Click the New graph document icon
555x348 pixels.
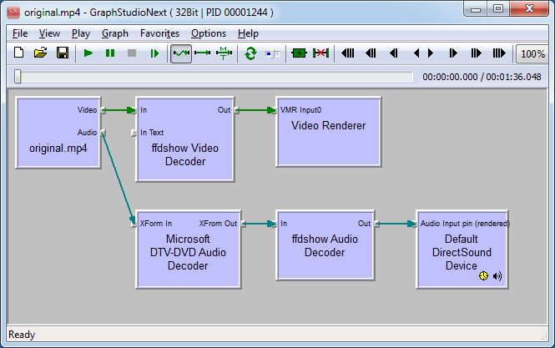click(18, 53)
